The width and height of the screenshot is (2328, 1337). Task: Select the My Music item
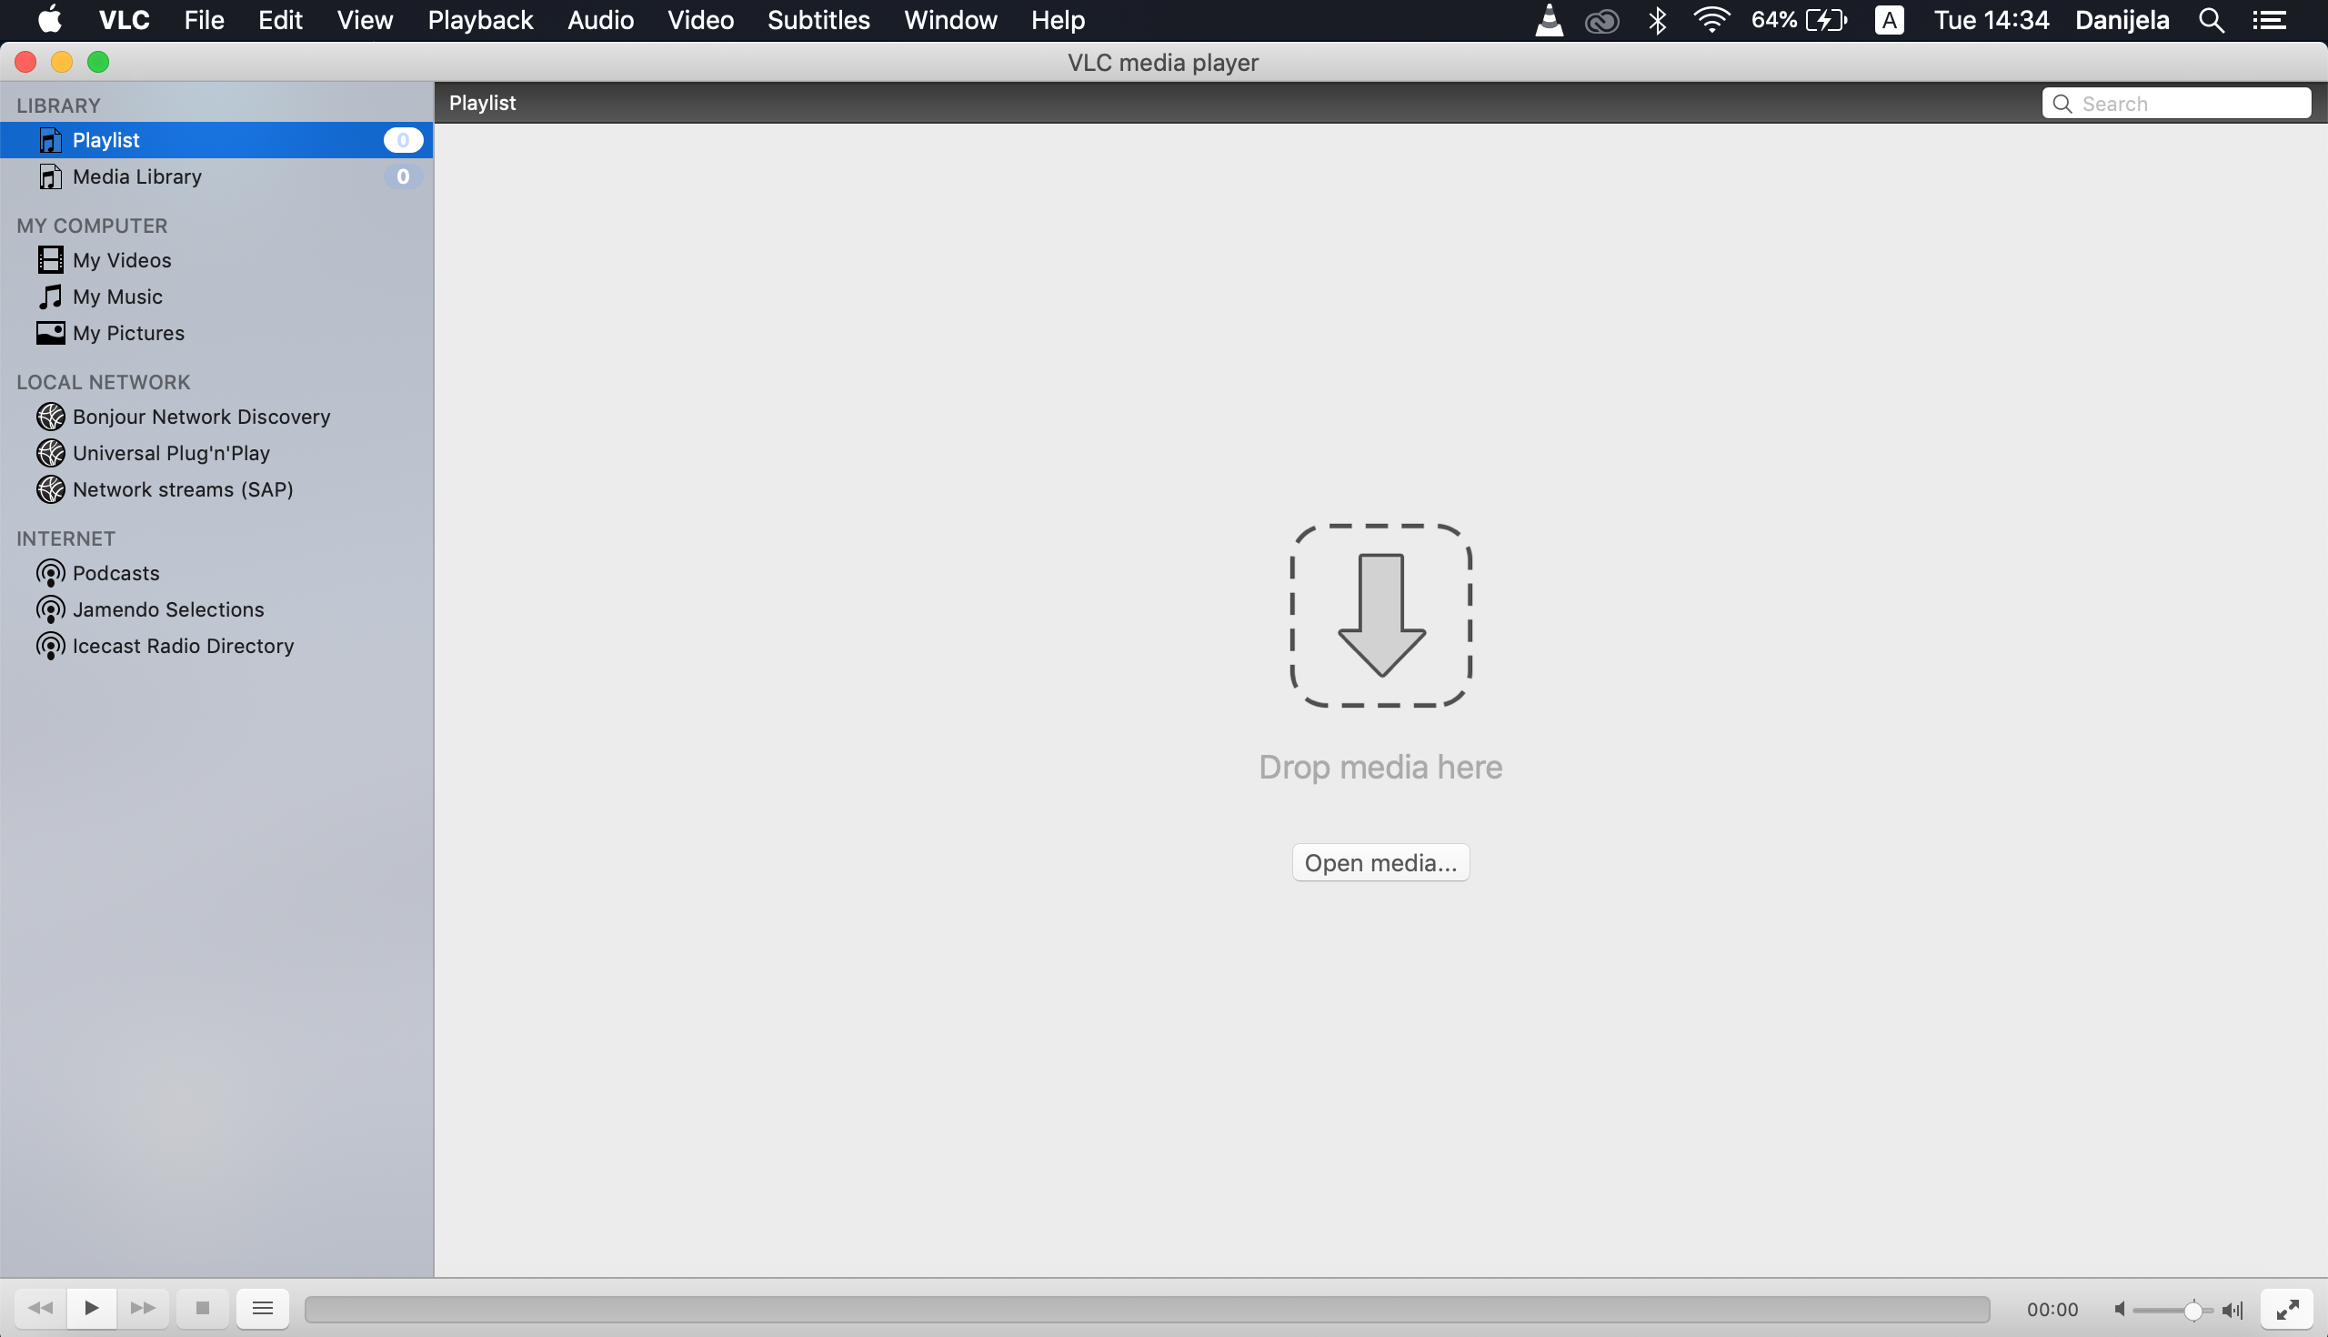point(116,297)
